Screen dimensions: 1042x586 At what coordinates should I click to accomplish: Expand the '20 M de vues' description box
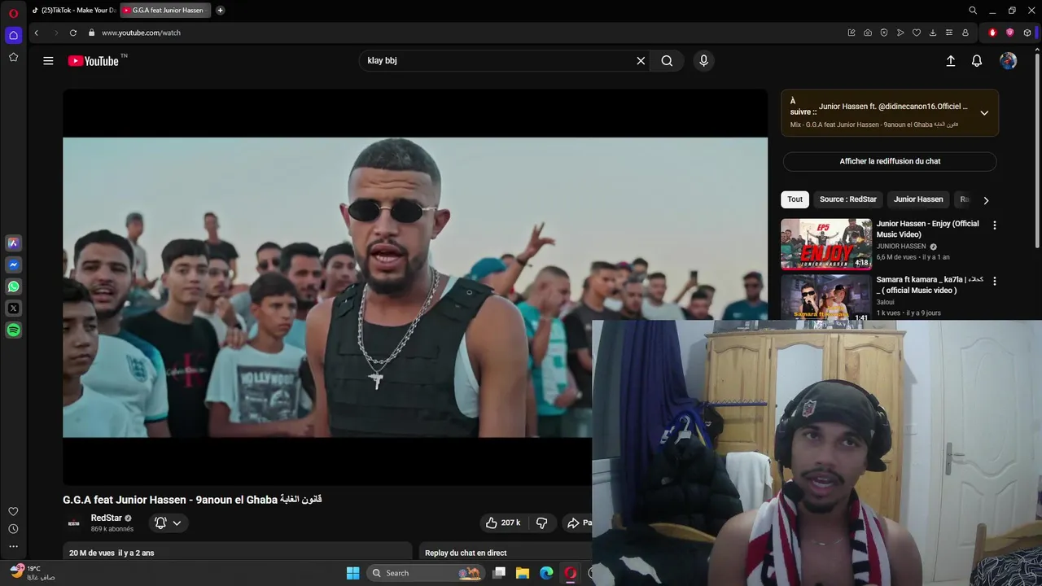(x=238, y=553)
